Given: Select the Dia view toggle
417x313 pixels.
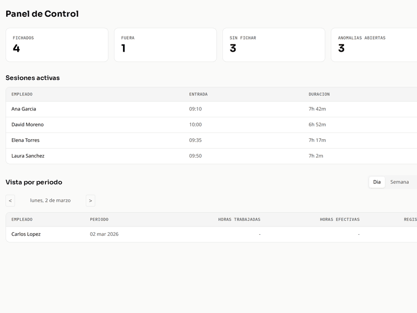Looking at the screenshot, I should (377, 182).
